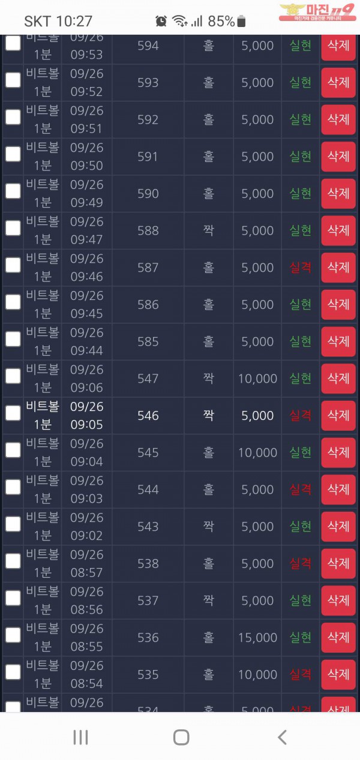
Task: Open the recent apps navigation icon
Action: click(x=80, y=737)
